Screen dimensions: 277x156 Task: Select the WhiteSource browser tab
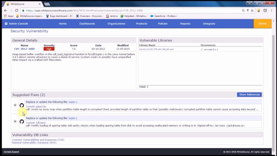coord(23,4)
